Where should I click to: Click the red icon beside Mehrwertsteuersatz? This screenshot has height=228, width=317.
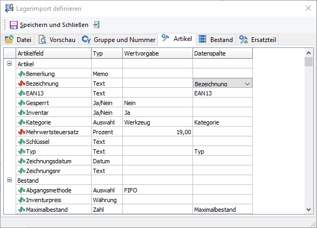(x=22, y=132)
